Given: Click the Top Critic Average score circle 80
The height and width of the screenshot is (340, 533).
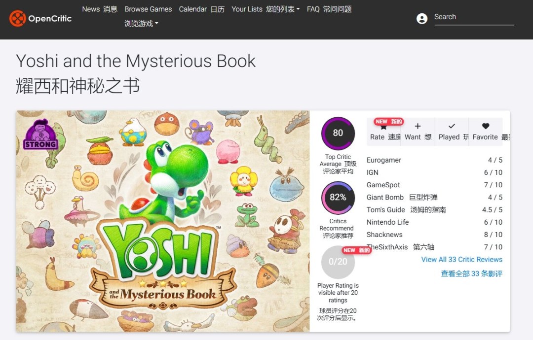Looking at the screenshot, I should (338, 133).
